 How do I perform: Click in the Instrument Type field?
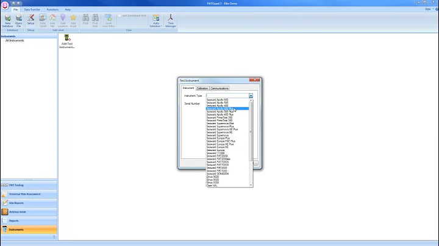point(227,96)
